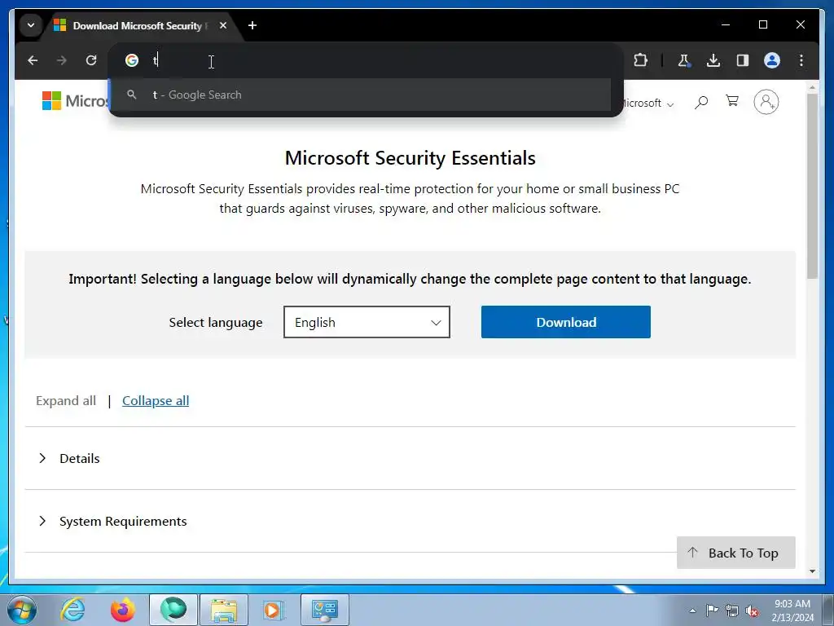The image size is (834, 626).
Task: Click the scrollbar up arrow
Action: coord(812,86)
